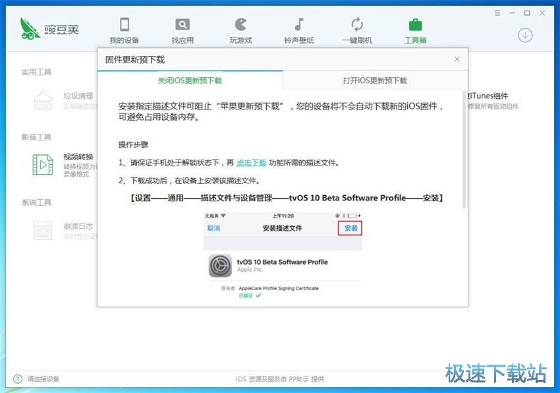Select the 工具箱 toolbox section

tap(415, 31)
